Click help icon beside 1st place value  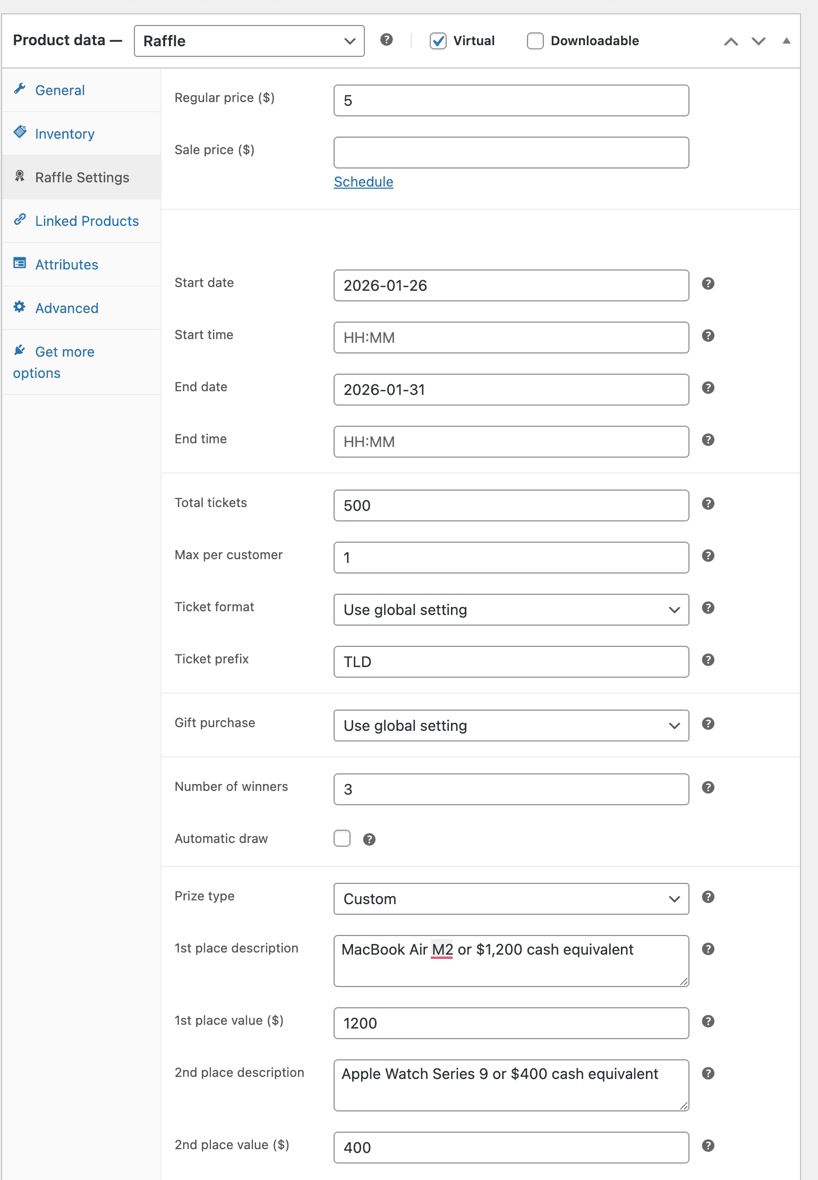708,1022
